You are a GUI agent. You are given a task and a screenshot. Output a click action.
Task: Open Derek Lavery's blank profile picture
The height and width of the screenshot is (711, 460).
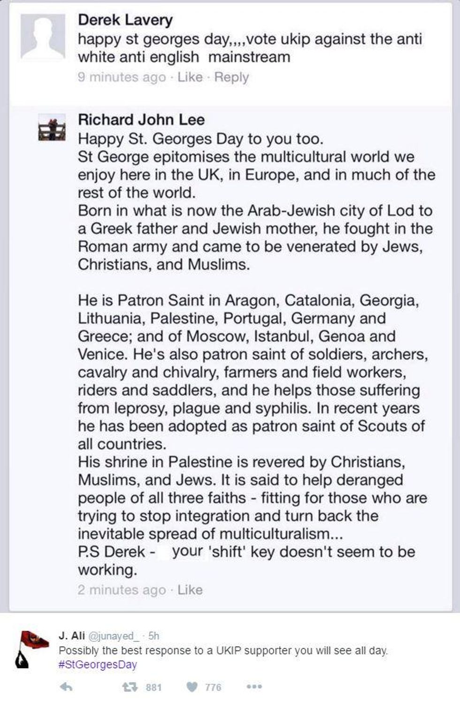[x=43, y=37]
